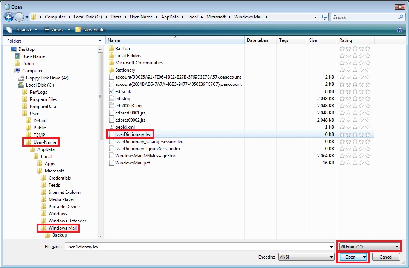
Task: Open the Encoding ANSI dropdown
Action: (307, 257)
